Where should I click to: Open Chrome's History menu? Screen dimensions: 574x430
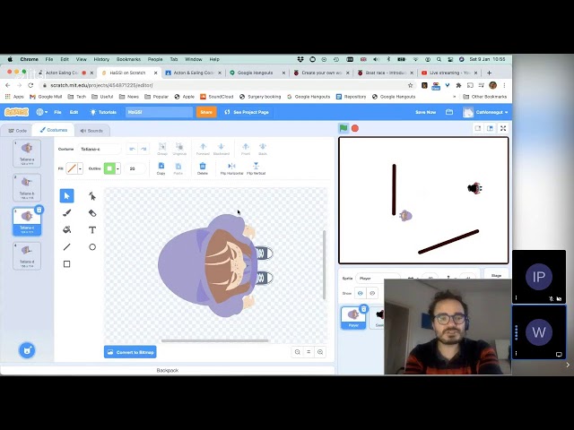click(101, 59)
